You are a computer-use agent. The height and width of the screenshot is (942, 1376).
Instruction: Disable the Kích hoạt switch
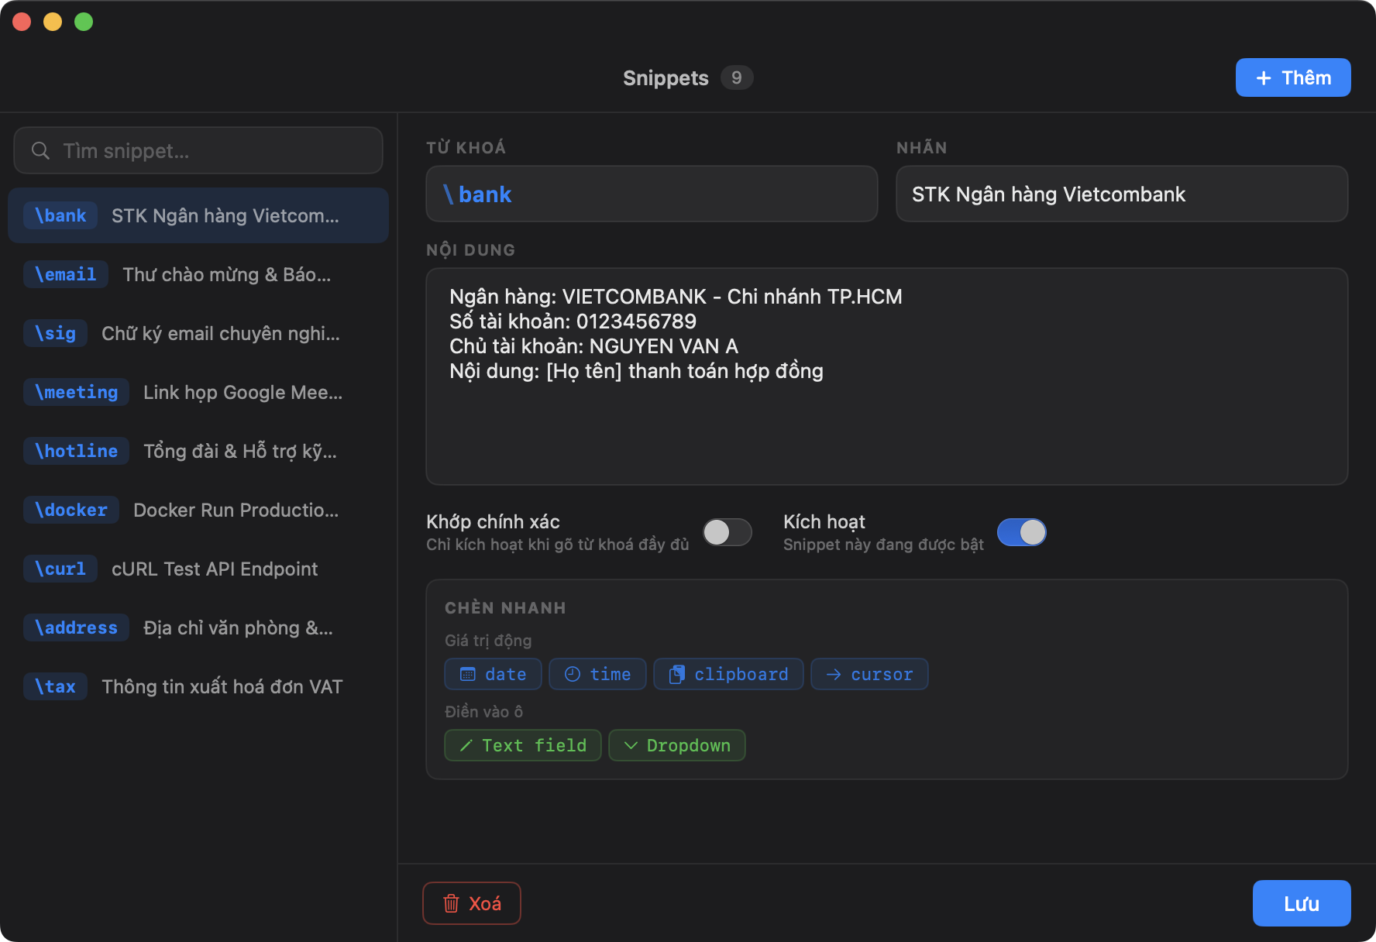pos(1021,532)
